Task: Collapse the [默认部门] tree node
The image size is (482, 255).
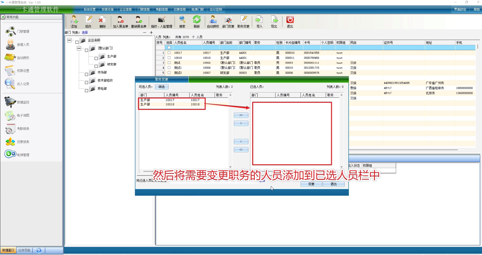Action: [79, 48]
